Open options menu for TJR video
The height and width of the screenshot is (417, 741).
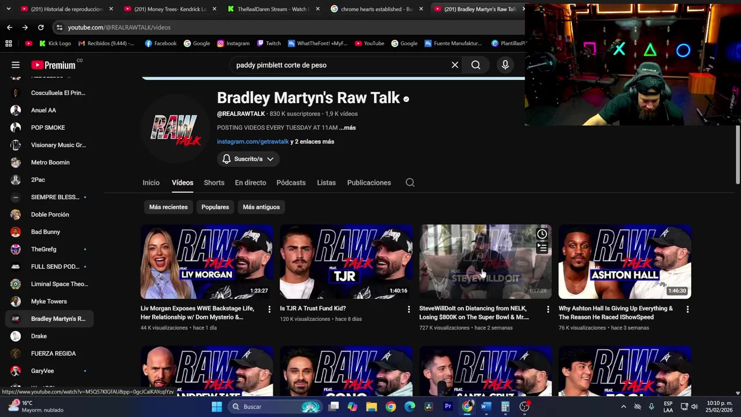(409, 309)
